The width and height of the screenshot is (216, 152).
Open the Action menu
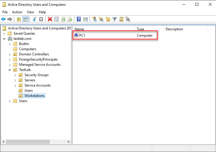pos(17,12)
